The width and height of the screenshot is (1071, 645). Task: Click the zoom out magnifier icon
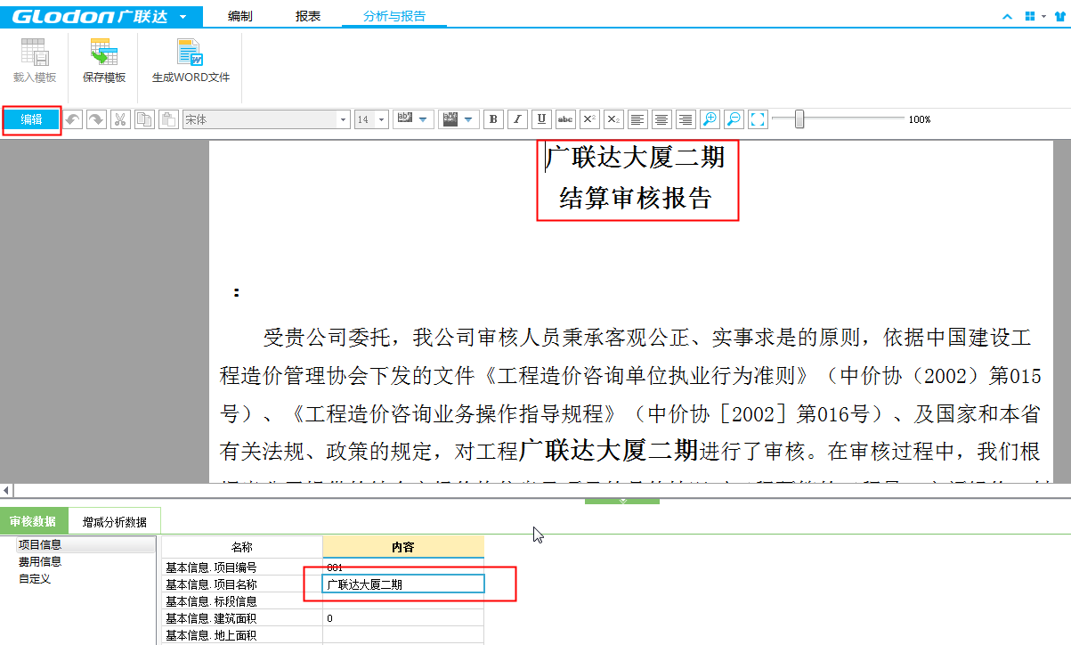coord(734,119)
